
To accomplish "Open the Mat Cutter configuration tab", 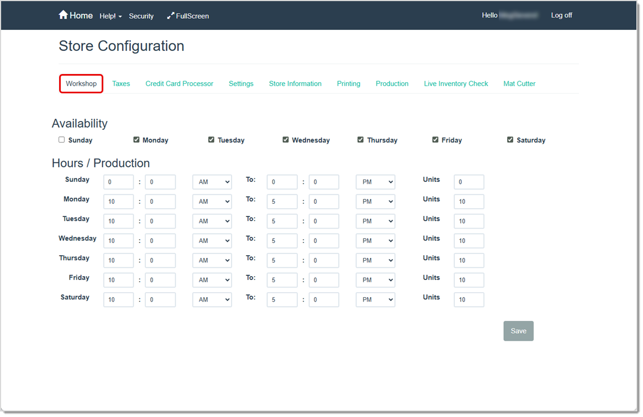I will [519, 83].
